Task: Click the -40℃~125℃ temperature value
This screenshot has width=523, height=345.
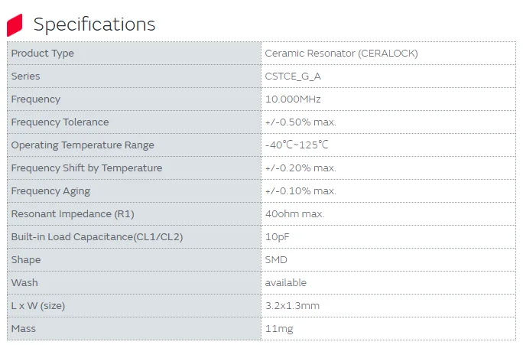Action: pos(297,145)
